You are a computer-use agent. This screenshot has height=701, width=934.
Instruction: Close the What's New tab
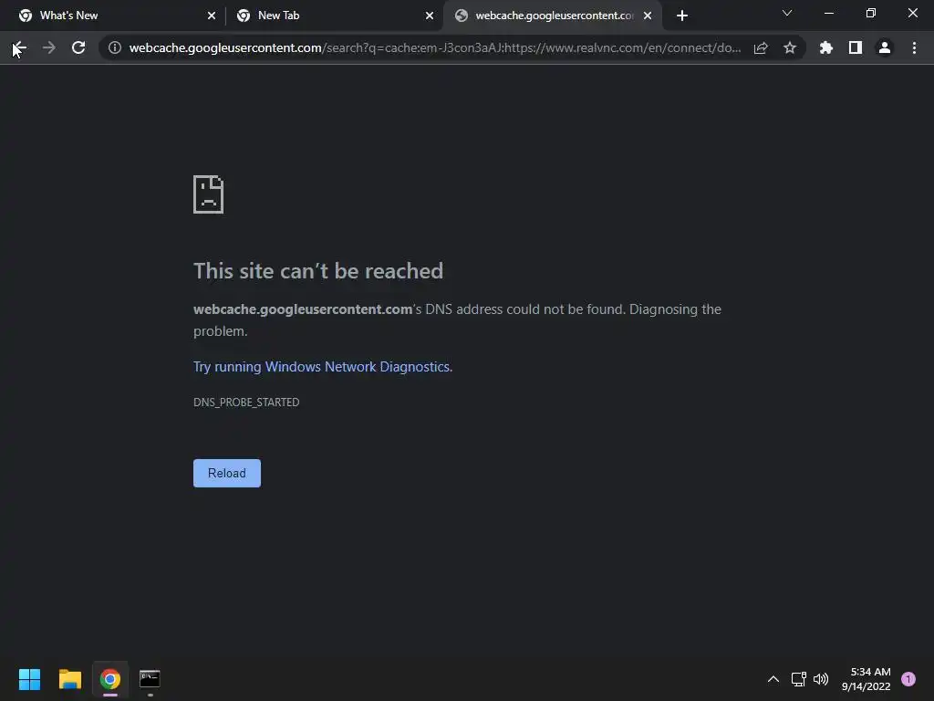click(212, 16)
